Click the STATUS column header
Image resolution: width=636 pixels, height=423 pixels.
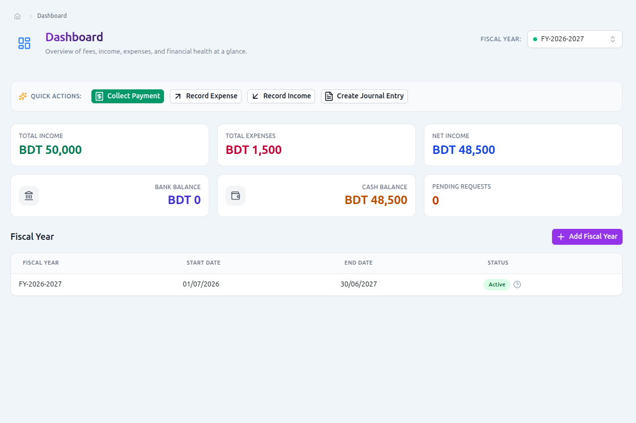click(498, 263)
